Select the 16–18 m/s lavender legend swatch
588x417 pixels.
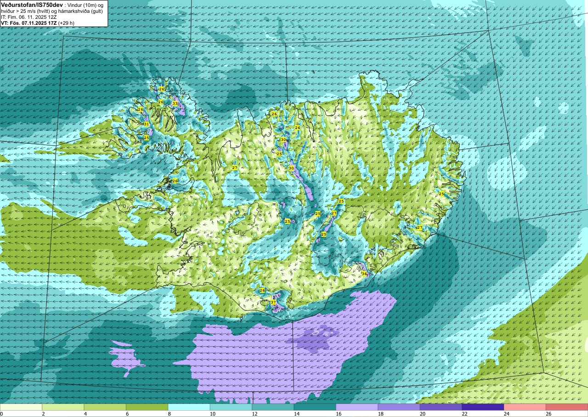point(357,407)
